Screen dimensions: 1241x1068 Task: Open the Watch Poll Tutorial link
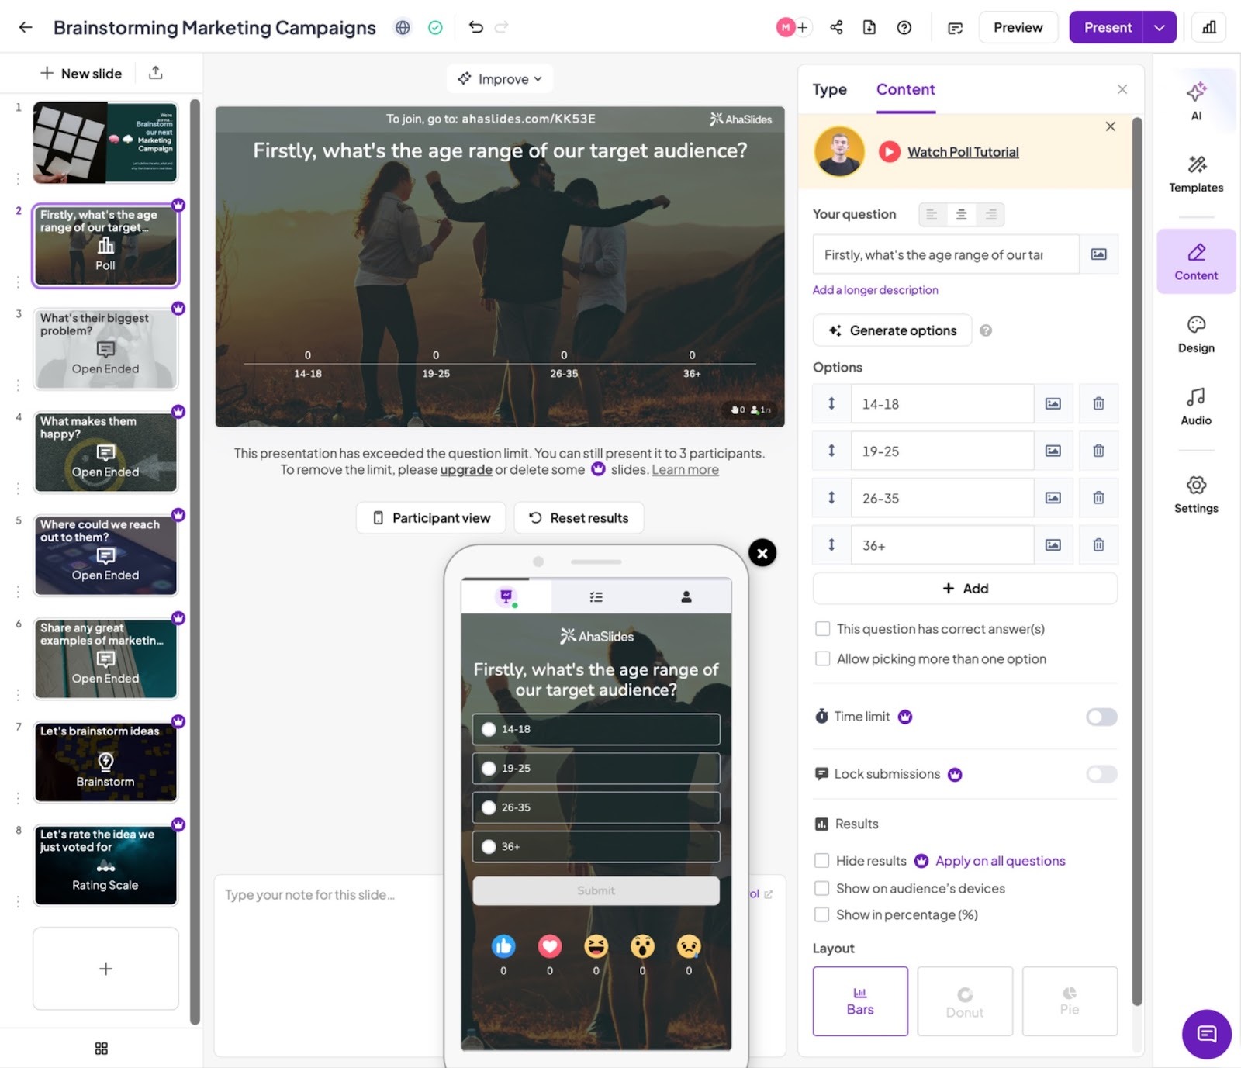point(963,152)
